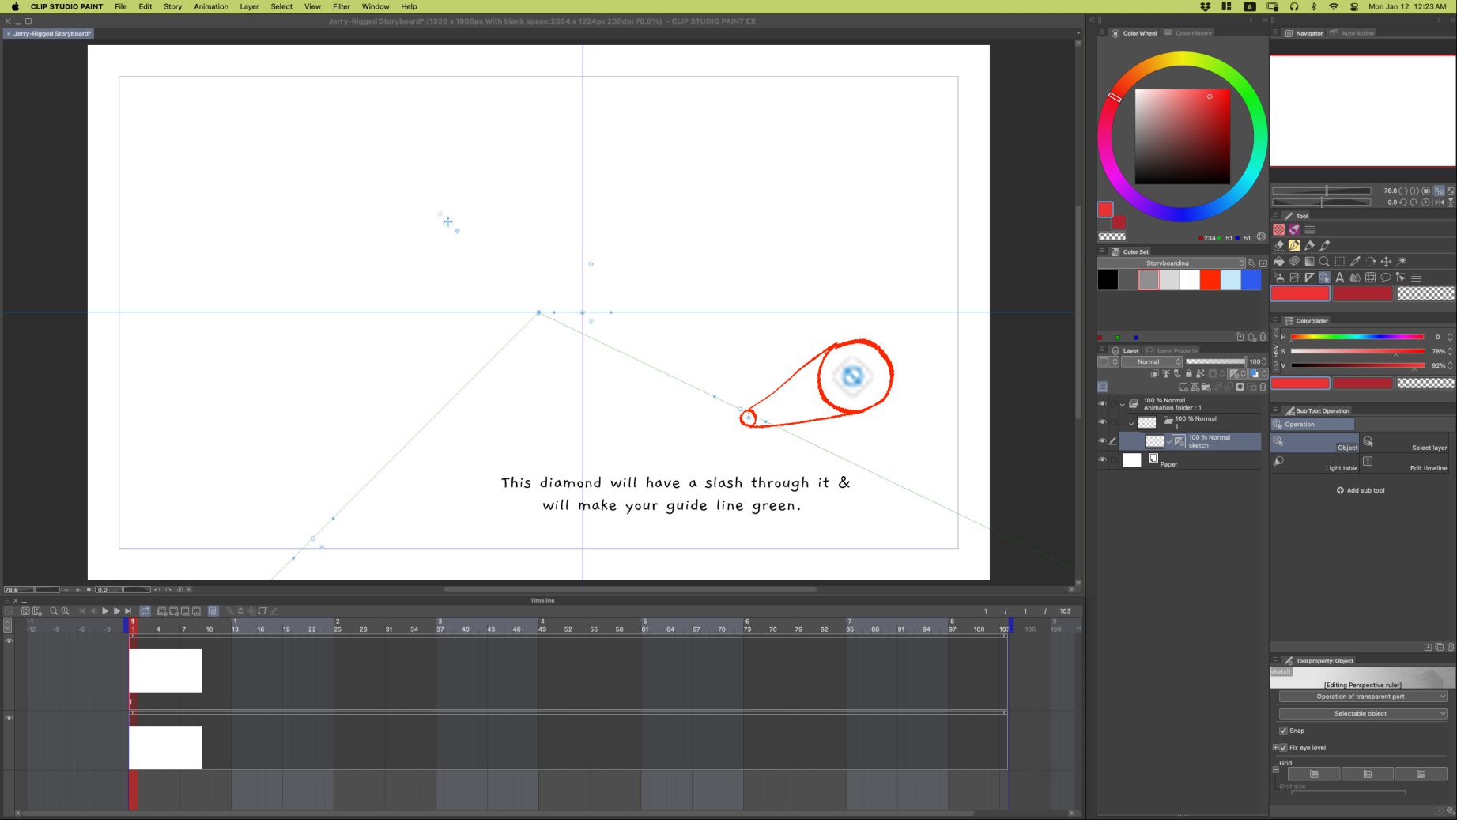Toggle the Fix eye level checkbox

coord(1283,747)
